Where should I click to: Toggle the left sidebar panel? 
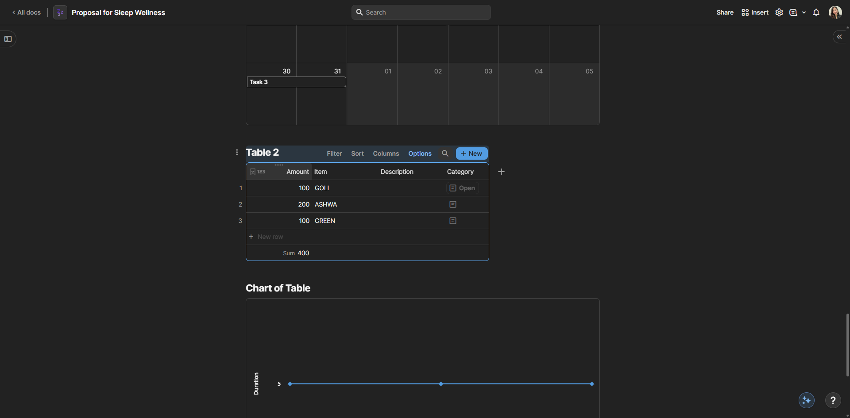click(8, 39)
